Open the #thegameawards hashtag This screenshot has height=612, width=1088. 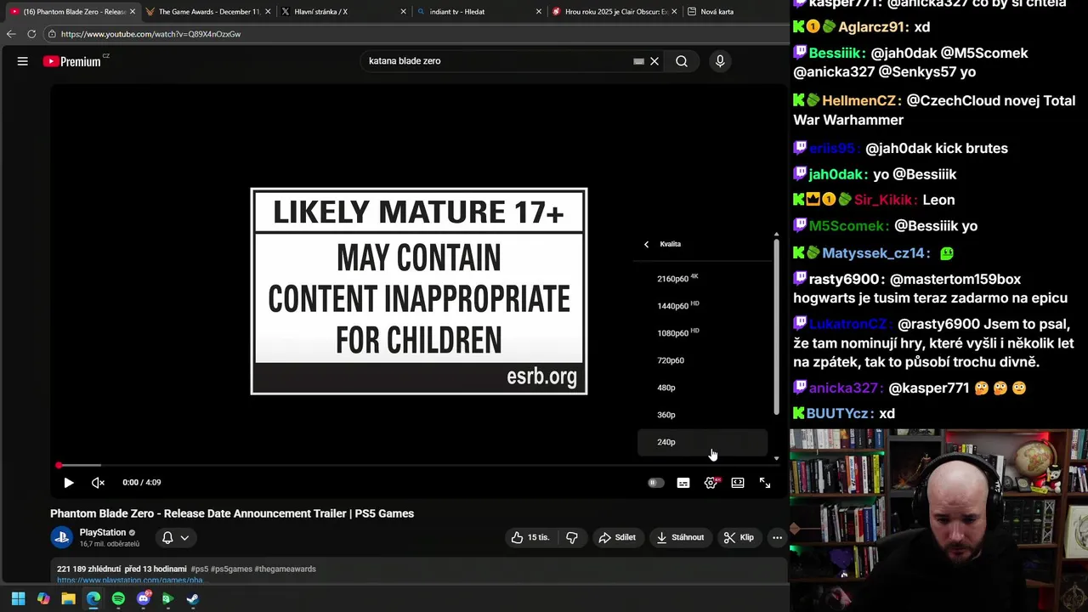pyautogui.click(x=285, y=569)
